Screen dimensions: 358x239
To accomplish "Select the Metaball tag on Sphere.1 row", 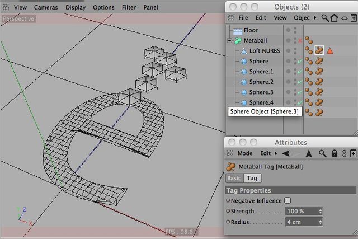I will pyautogui.click(x=319, y=71).
